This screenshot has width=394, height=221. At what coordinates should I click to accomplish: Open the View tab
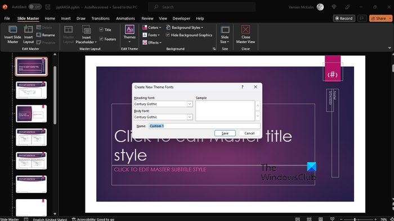point(163,19)
